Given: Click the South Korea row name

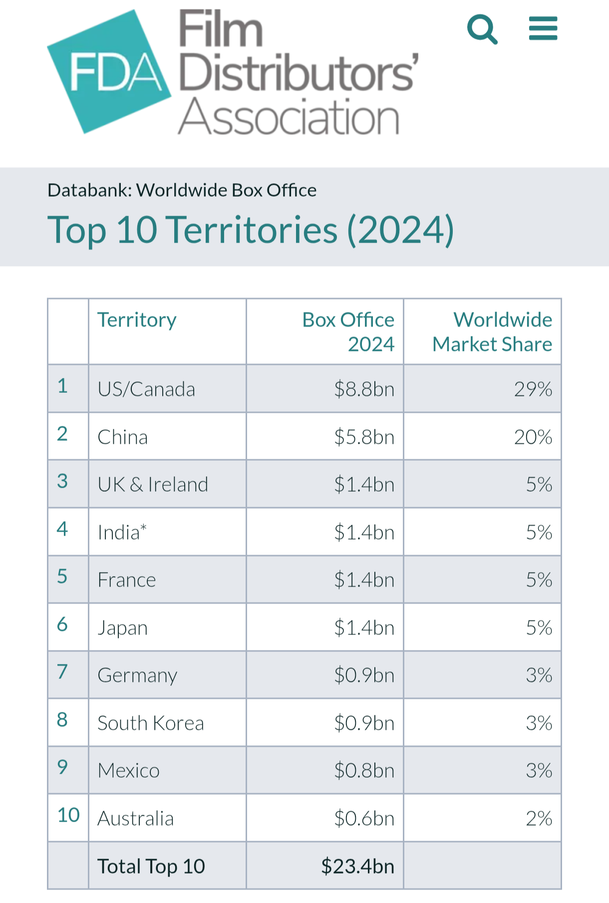Looking at the screenshot, I should pos(151,723).
